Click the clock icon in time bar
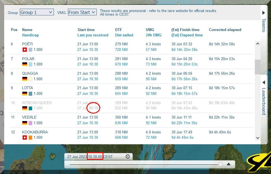 coord(128,157)
